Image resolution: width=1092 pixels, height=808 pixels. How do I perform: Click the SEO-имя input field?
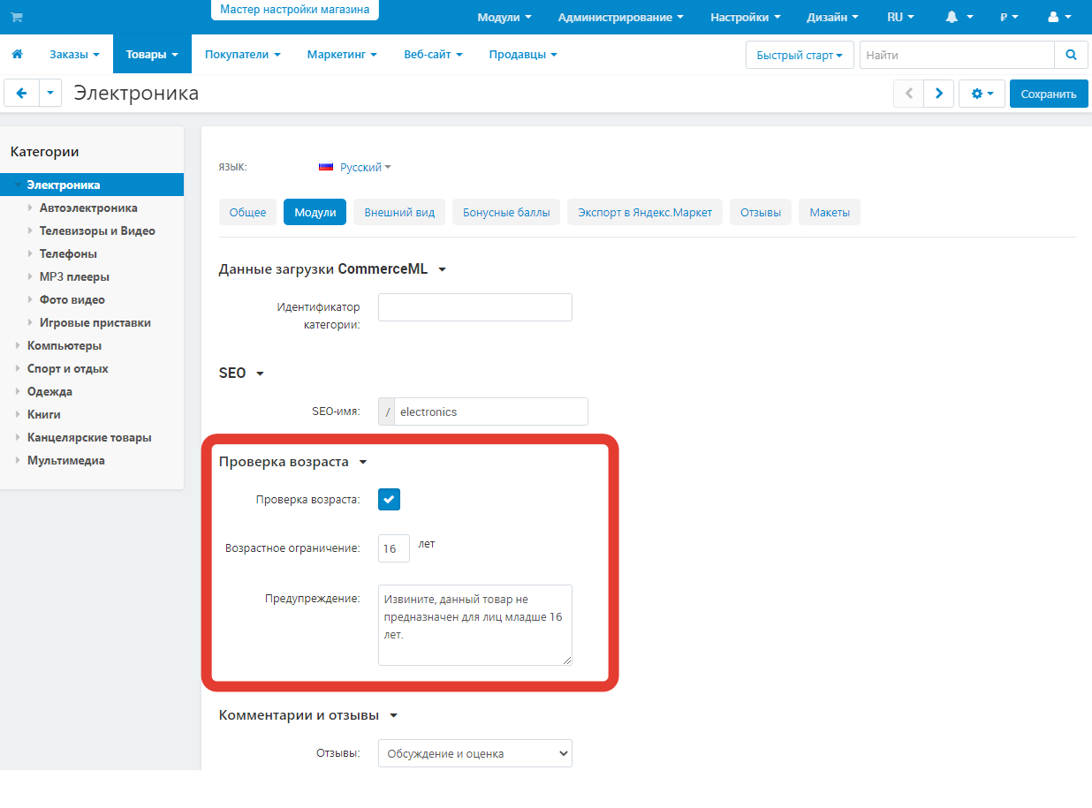pos(490,412)
